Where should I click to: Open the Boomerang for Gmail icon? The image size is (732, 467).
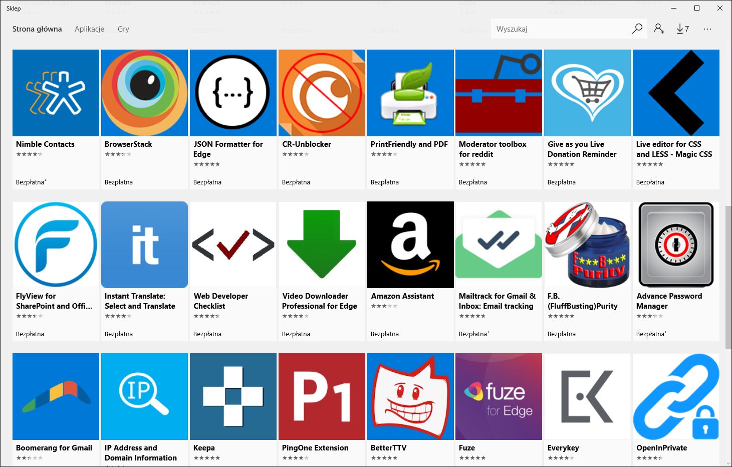click(56, 396)
